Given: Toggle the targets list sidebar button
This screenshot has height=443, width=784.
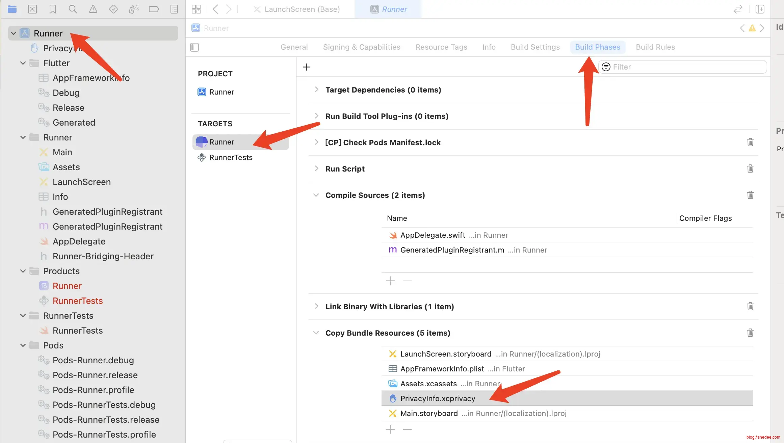Looking at the screenshot, I should pyautogui.click(x=194, y=47).
